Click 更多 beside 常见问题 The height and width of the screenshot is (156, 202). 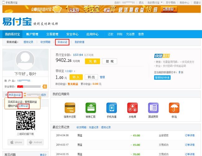tap(43, 155)
